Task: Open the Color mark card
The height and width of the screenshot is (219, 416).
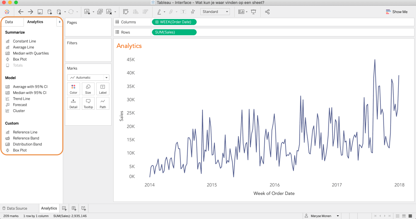Action: click(73, 89)
